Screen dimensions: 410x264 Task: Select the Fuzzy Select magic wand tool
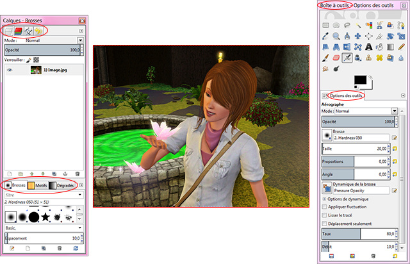358,26
